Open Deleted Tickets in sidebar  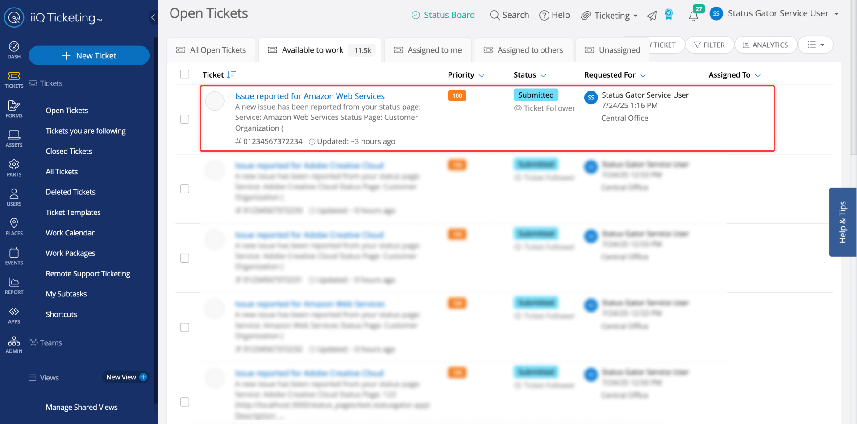(x=71, y=192)
